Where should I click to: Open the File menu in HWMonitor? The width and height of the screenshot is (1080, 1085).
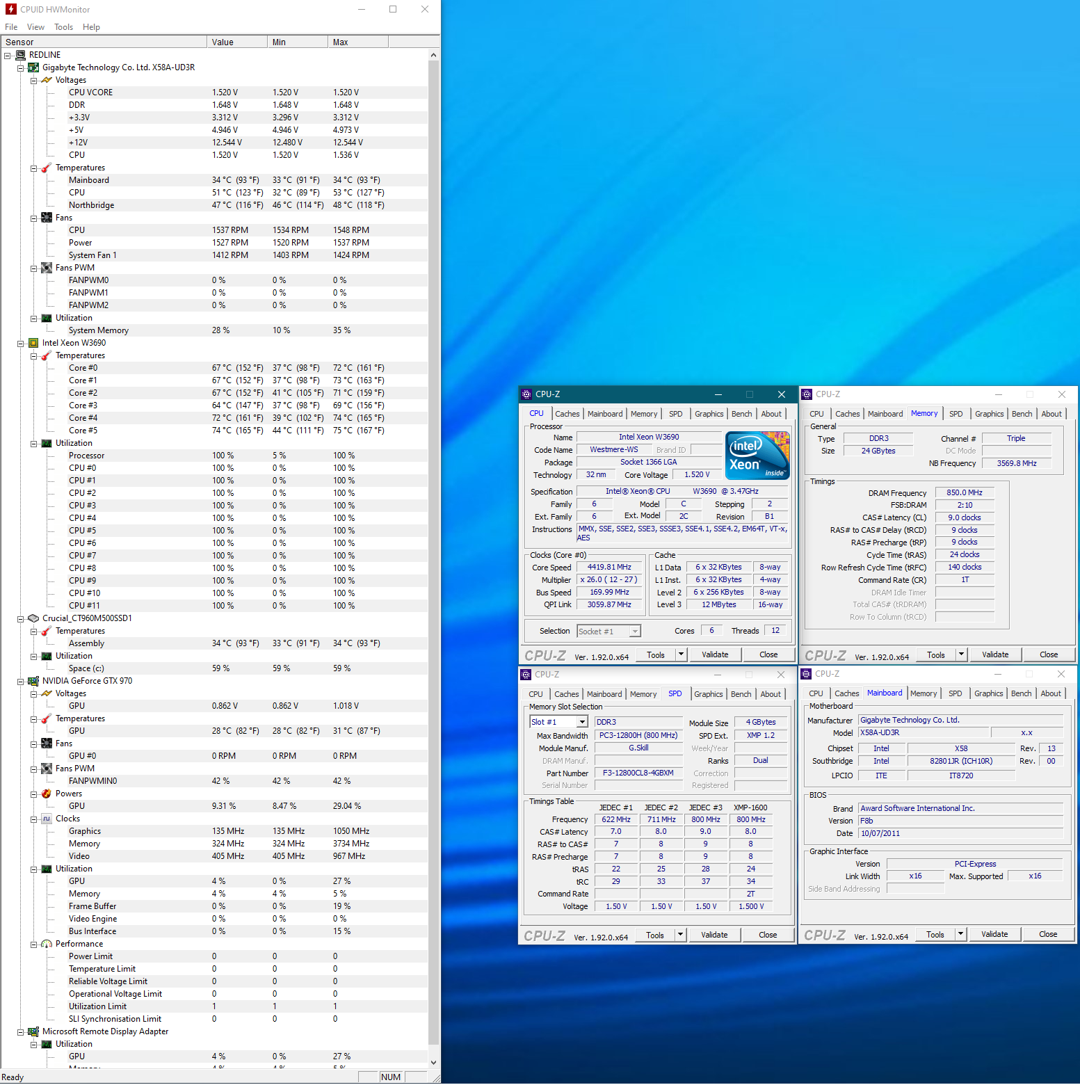[x=11, y=27]
